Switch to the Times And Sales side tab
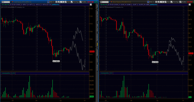Screen dimensions: 194x102 click(x=97, y=16)
